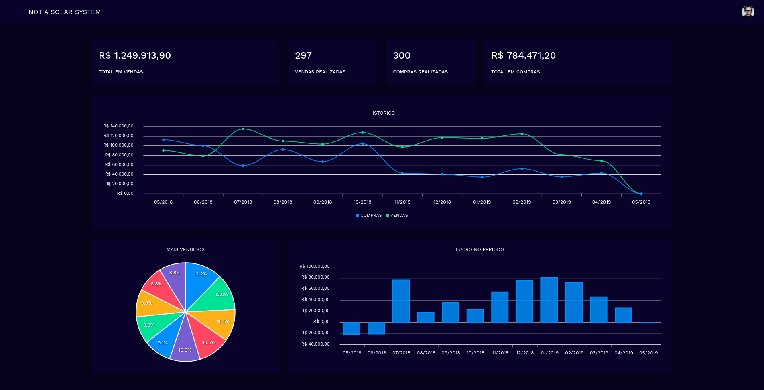The image size is (764, 390).
Task: Click the COMPRAS data point at 01/2019
Action: 482,177
